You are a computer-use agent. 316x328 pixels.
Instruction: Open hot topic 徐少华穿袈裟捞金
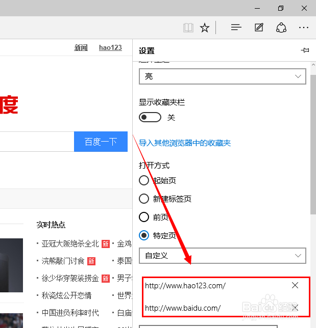(70, 278)
